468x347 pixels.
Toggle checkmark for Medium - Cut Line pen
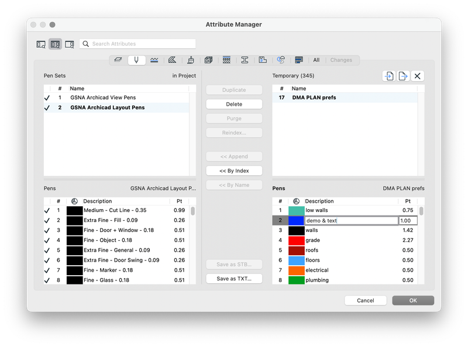pos(47,210)
